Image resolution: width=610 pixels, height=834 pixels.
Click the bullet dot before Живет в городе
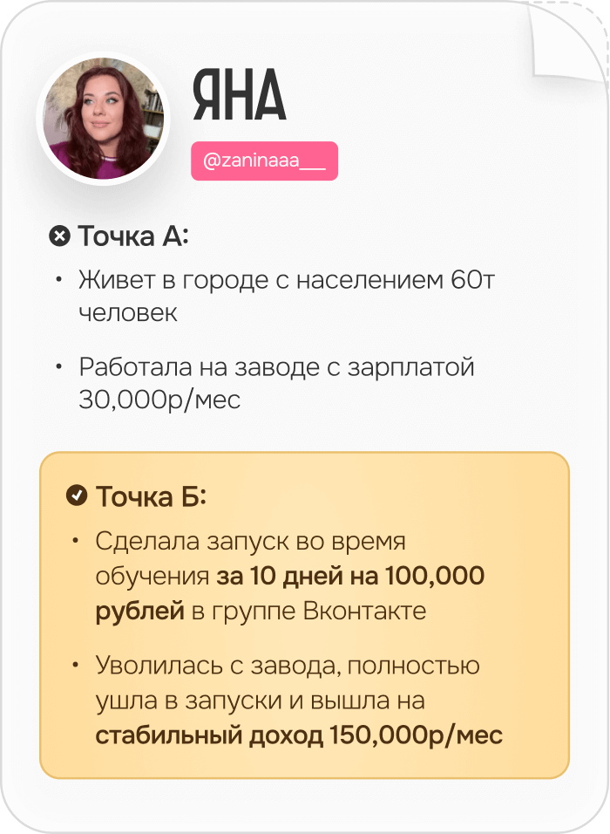click(59, 279)
